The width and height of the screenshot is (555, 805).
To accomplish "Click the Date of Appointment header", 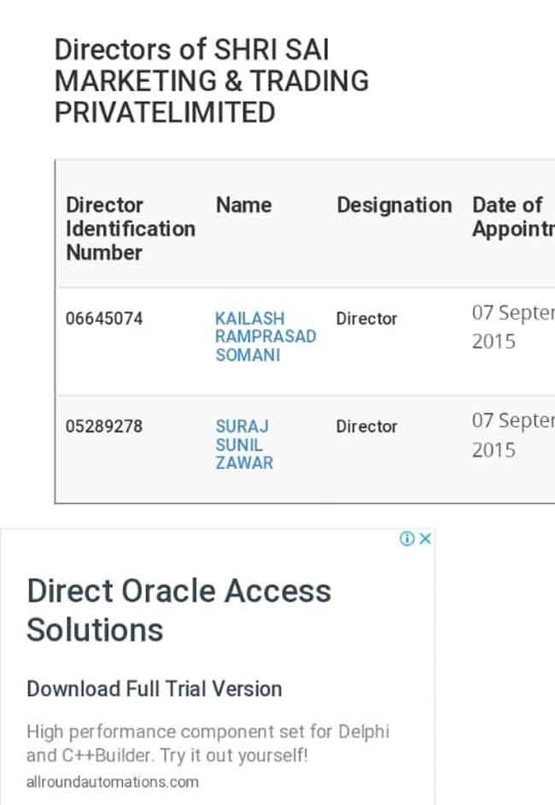I will (513, 217).
